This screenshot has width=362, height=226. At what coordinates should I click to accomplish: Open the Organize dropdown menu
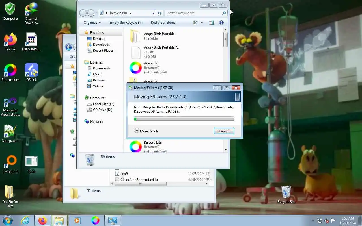[x=92, y=23]
